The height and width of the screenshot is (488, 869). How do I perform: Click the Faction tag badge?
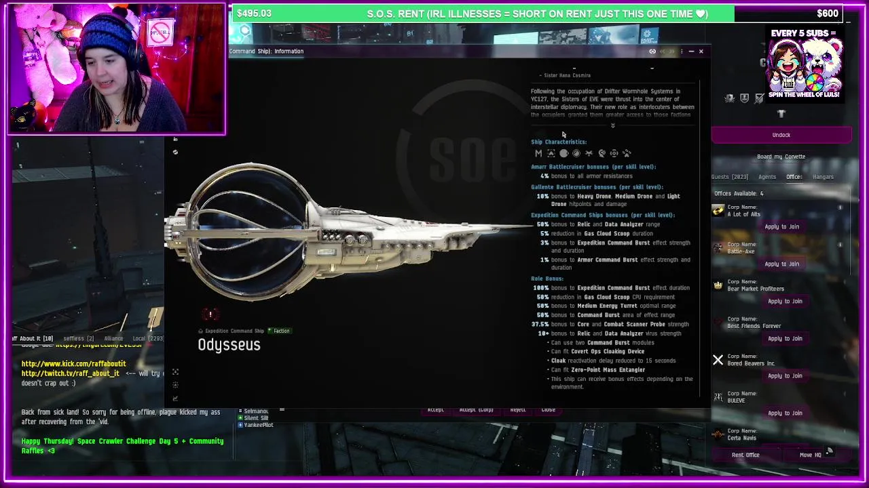pos(278,331)
